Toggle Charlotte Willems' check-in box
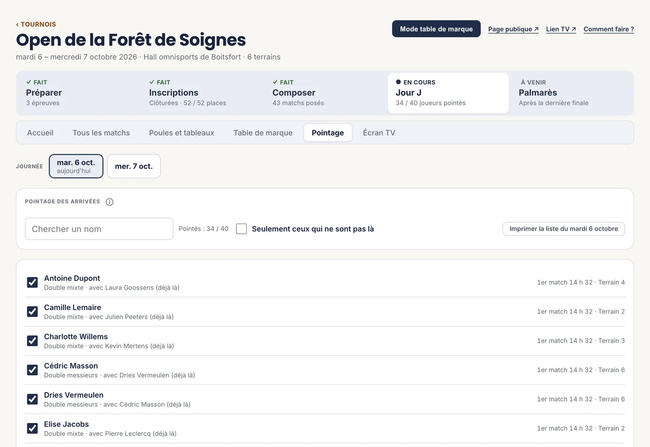This screenshot has height=447, width=650. (x=32, y=341)
